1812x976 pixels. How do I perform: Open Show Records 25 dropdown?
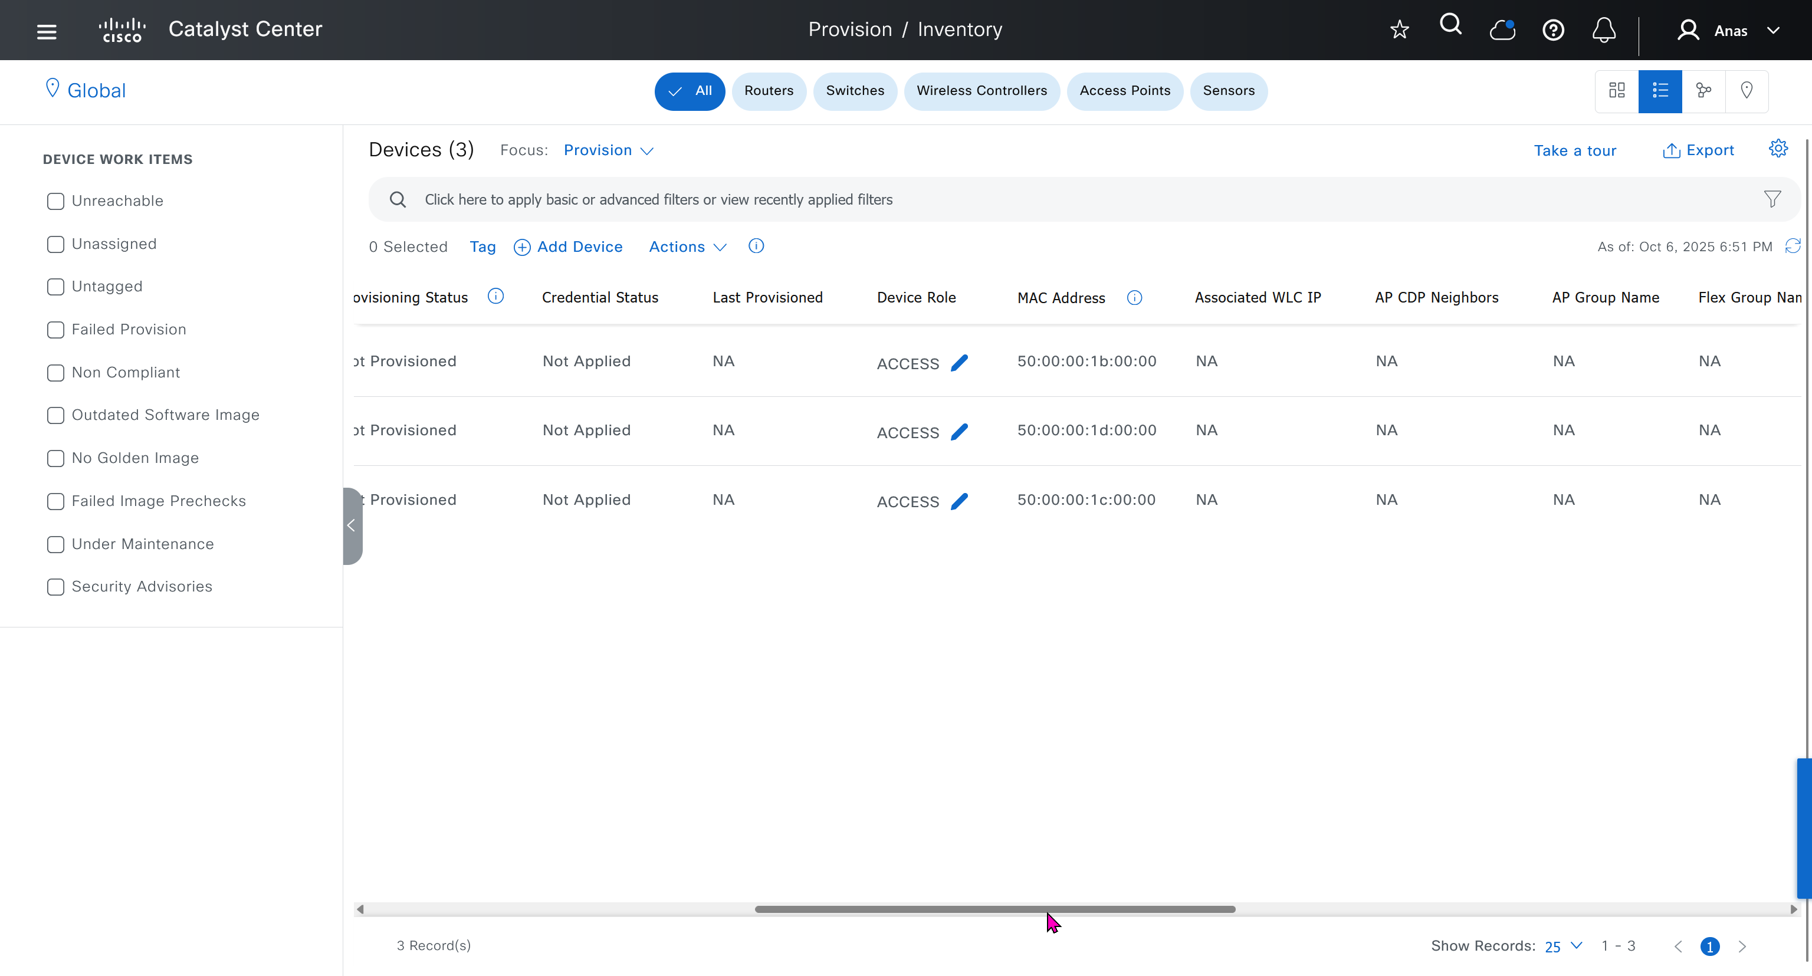pos(1563,946)
